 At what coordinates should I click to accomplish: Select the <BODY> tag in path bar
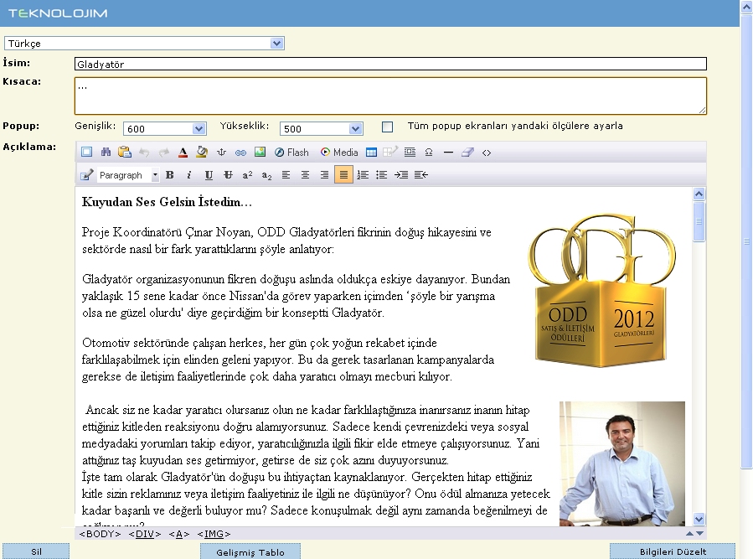[x=100, y=534]
